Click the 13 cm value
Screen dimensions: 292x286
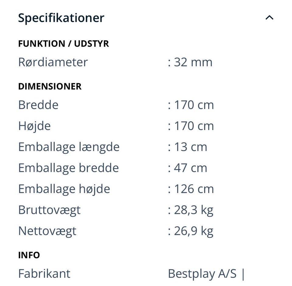(190, 147)
